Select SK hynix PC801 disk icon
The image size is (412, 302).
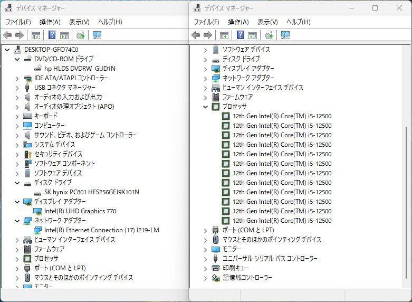pyautogui.click(x=37, y=193)
